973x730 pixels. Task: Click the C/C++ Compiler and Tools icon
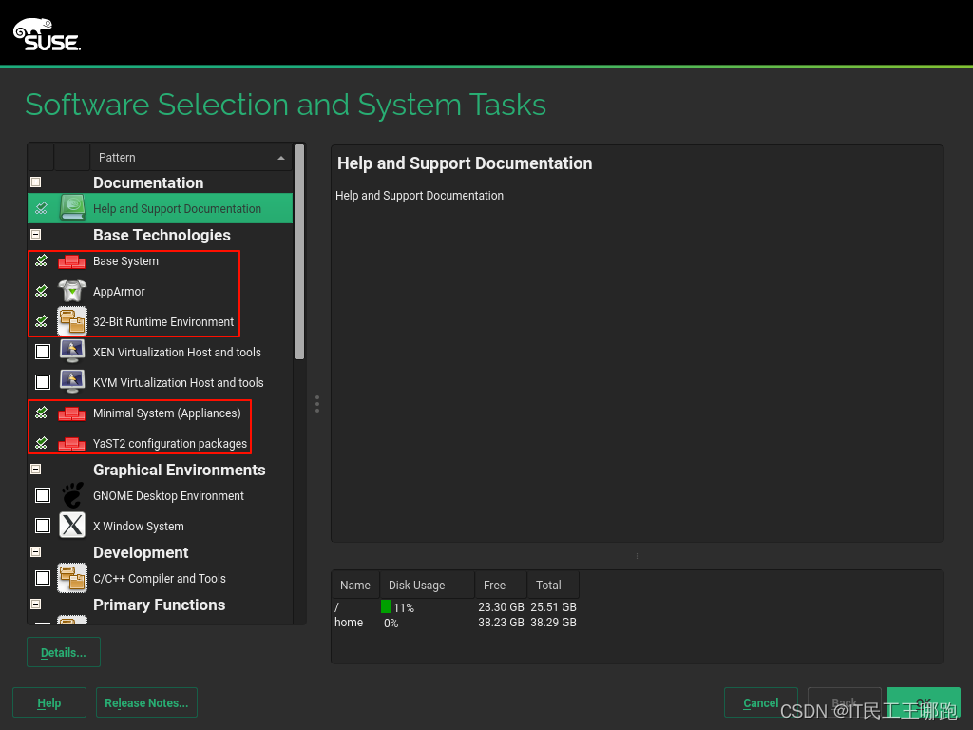tap(72, 578)
